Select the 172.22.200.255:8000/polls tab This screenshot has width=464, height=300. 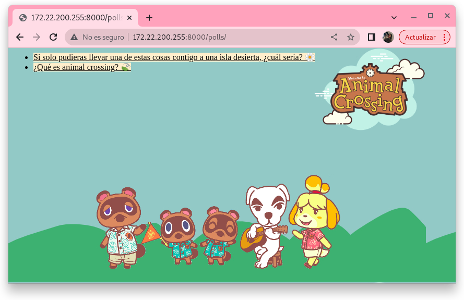pyautogui.click(x=73, y=18)
